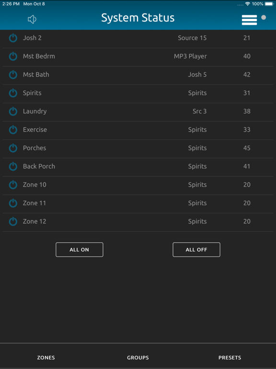Screen dimensions: 276x369
Task: Tap volume value 45 for Porches
Action: pyautogui.click(x=247, y=148)
